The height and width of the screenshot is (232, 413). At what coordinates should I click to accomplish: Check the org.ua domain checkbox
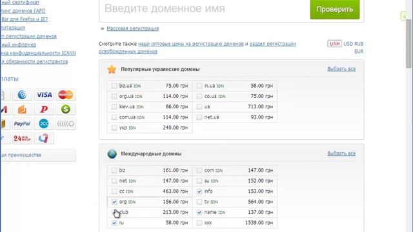pyautogui.click(x=114, y=96)
